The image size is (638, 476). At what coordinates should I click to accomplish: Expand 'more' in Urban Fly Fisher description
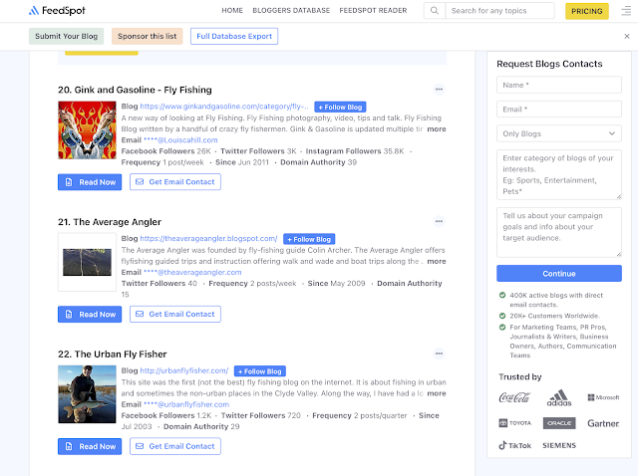click(x=437, y=393)
